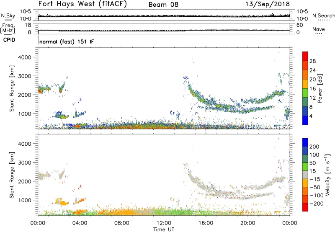
Task: Click the "Power [dB]" colorbar title
Action: (320, 88)
